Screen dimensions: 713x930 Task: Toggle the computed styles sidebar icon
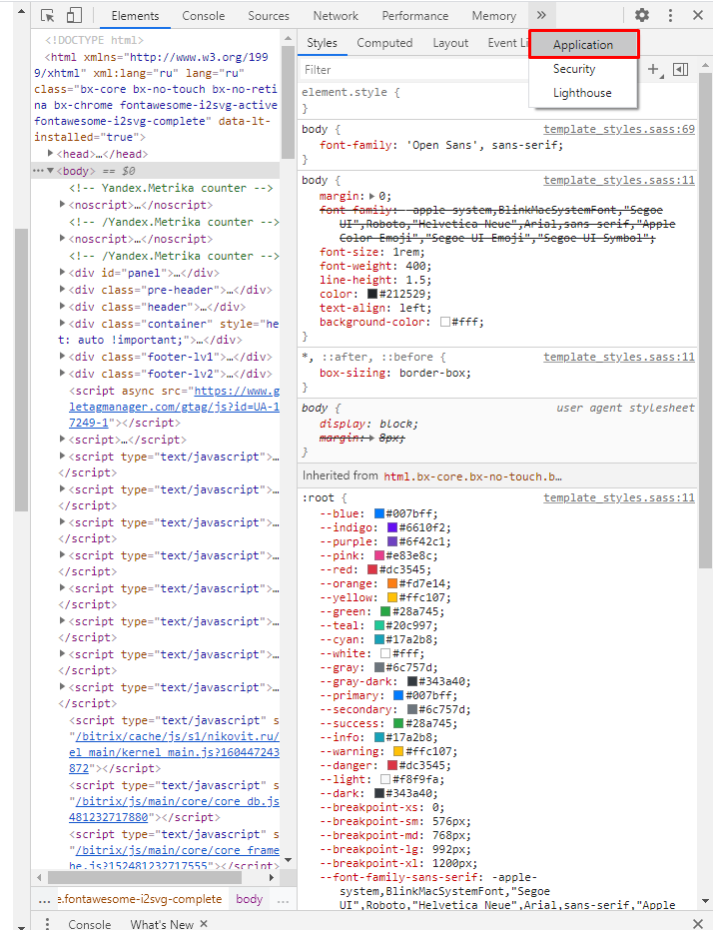pyautogui.click(x=681, y=69)
